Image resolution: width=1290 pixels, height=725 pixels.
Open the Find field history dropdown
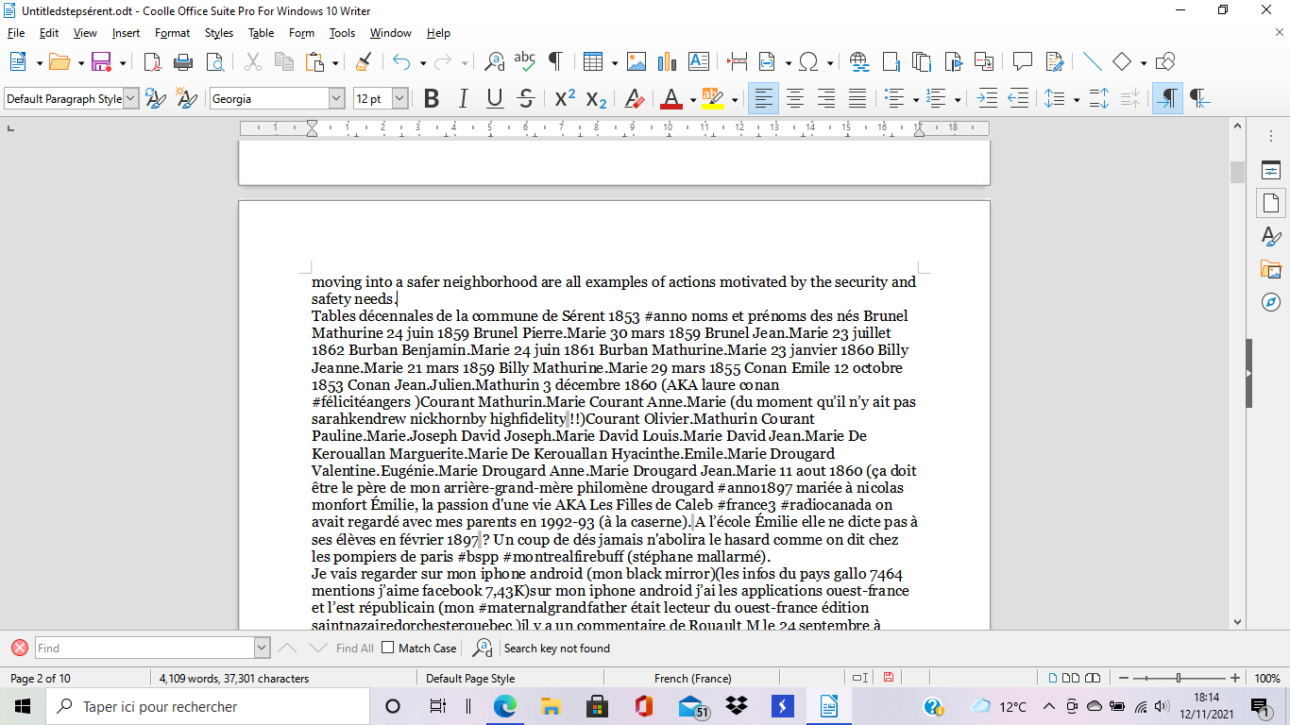(263, 648)
